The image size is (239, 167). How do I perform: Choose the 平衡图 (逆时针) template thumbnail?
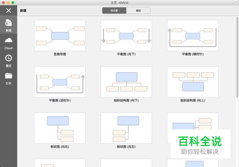pos(60,82)
